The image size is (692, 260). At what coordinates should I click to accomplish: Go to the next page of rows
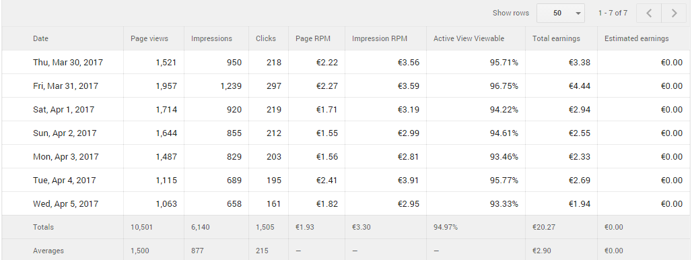coord(674,13)
